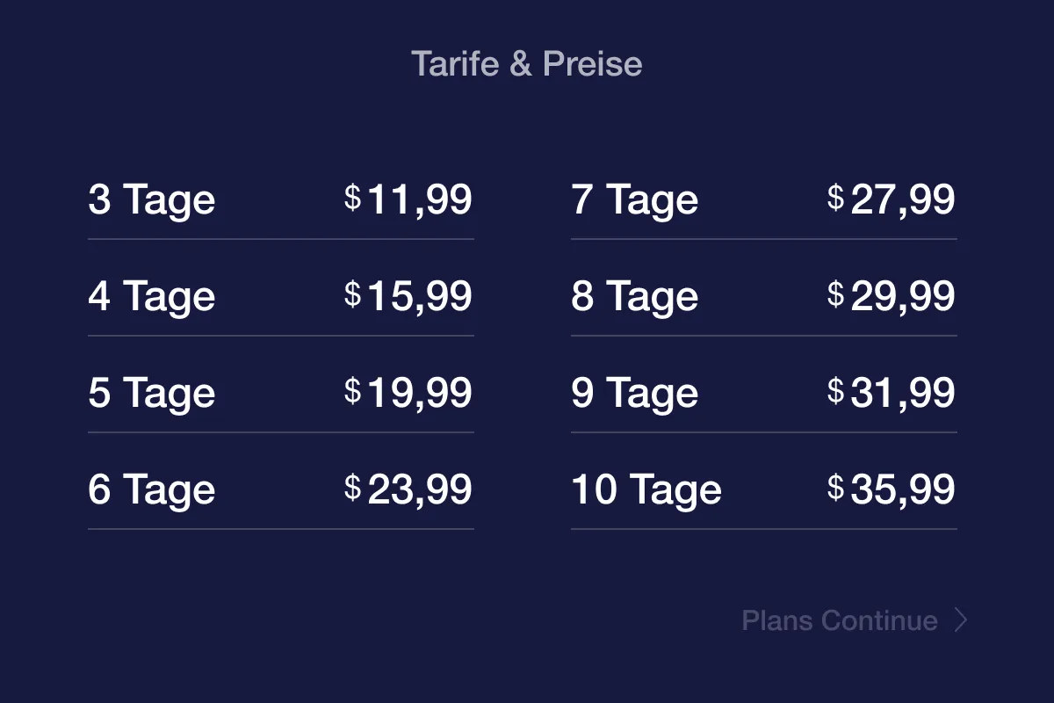Tap the 31,99 price
Image resolution: width=1054 pixels, height=703 pixels.
click(x=903, y=393)
